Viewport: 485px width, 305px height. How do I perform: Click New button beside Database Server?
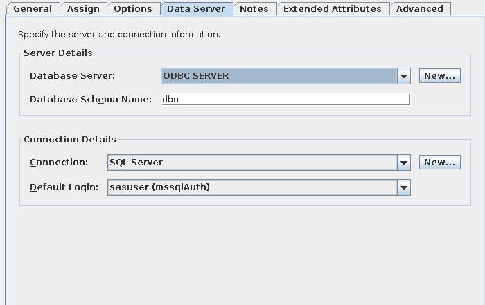(439, 76)
